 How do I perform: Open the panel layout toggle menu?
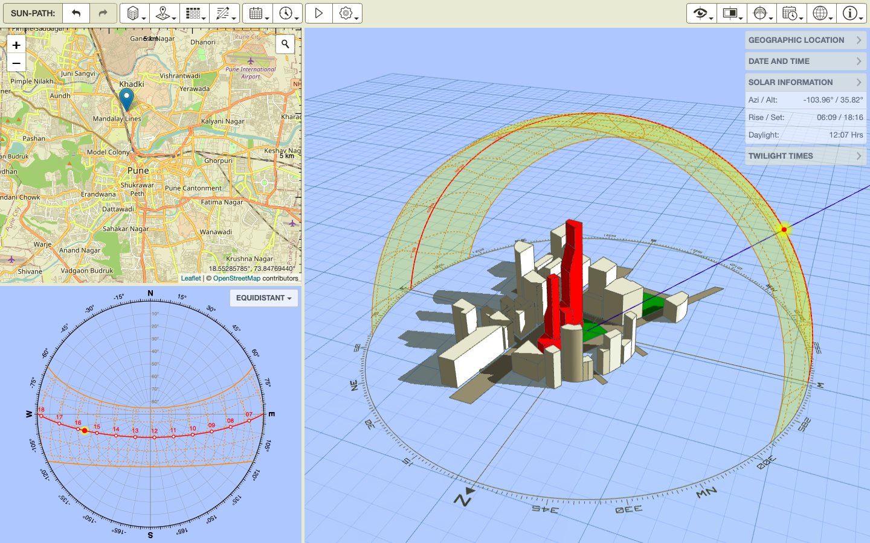pyautogui.click(x=732, y=13)
